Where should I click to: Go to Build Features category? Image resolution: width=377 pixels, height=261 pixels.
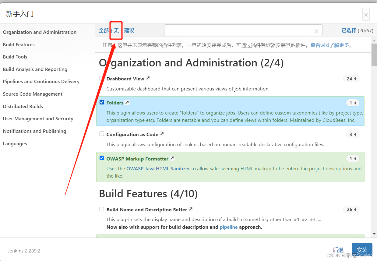click(19, 45)
